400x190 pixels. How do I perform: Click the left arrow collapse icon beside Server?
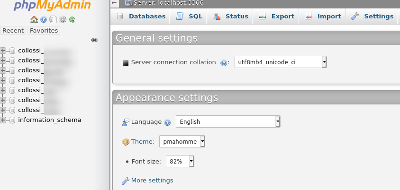click(x=114, y=3)
